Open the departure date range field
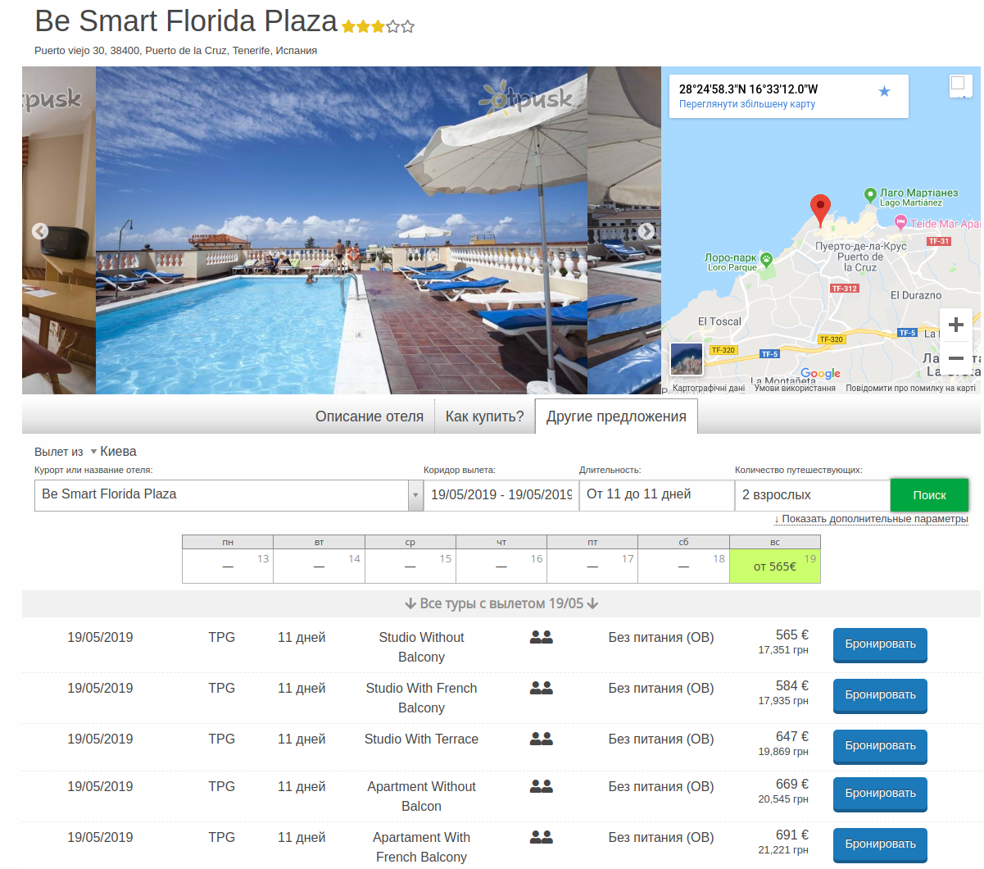This screenshot has height=869, width=984. [501, 495]
